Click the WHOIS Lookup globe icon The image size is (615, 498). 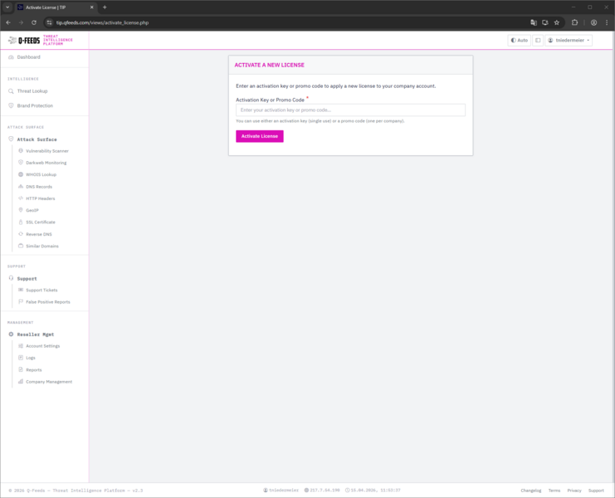coord(21,174)
